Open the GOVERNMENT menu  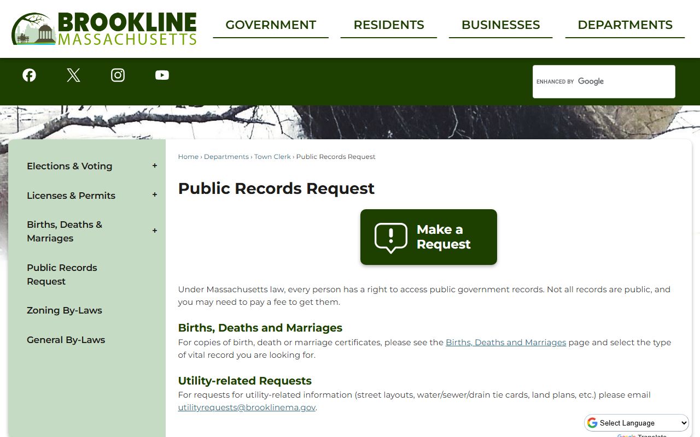[271, 25]
